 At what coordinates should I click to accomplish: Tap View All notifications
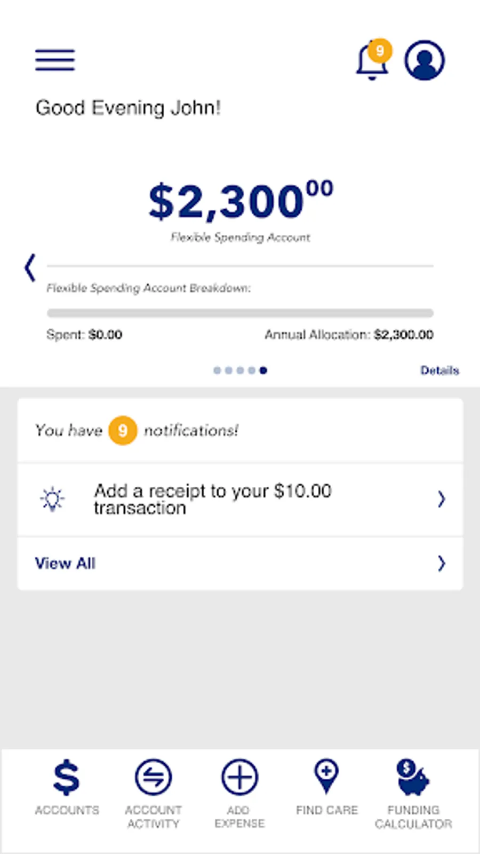tap(65, 563)
